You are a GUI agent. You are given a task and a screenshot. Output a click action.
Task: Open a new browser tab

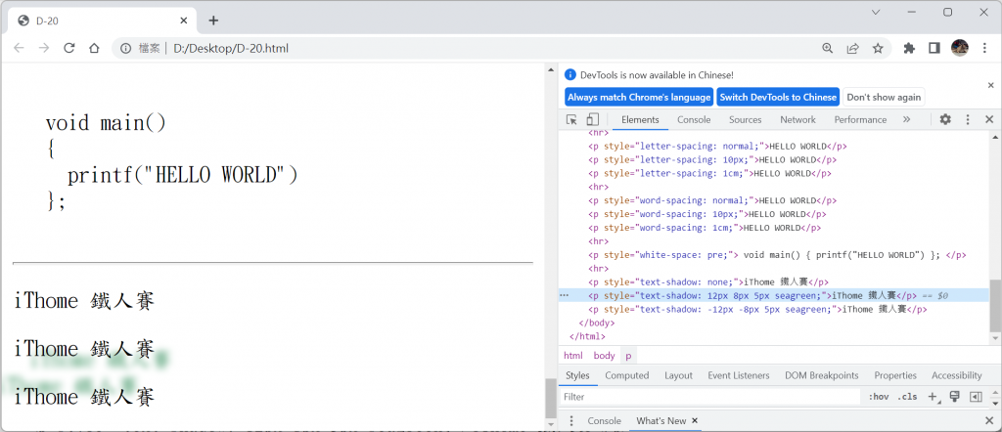click(213, 21)
